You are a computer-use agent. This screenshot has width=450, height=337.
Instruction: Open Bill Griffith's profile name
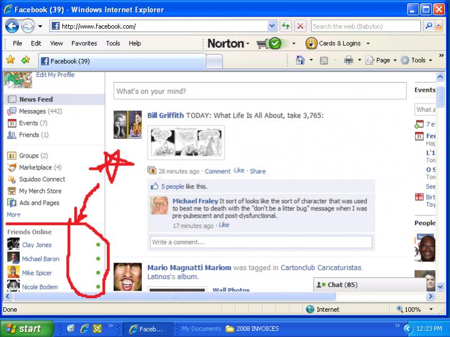pos(166,115)
